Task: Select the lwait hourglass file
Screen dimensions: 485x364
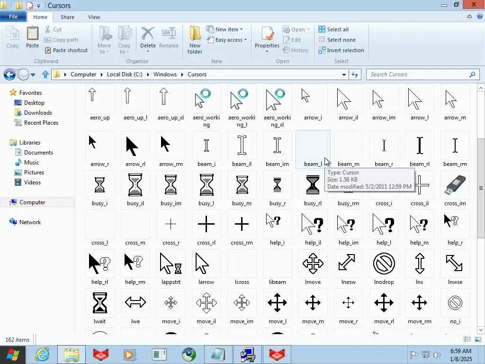Action: coord(99,307)
